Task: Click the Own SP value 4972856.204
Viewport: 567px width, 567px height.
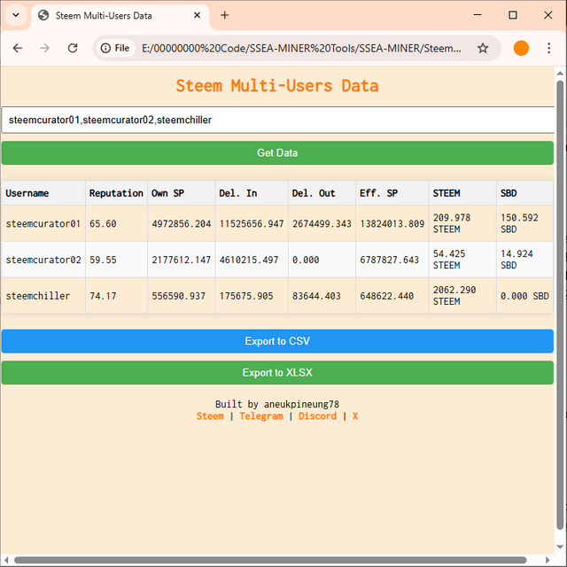Action: click(x=181, y=224)
